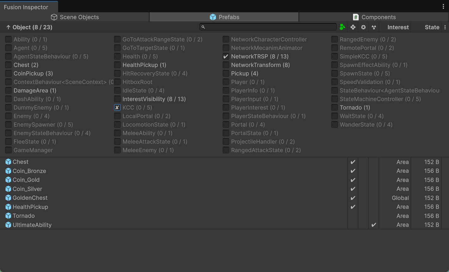Click the Tornado prefab cube icon
449x272 pixels.
8,216
